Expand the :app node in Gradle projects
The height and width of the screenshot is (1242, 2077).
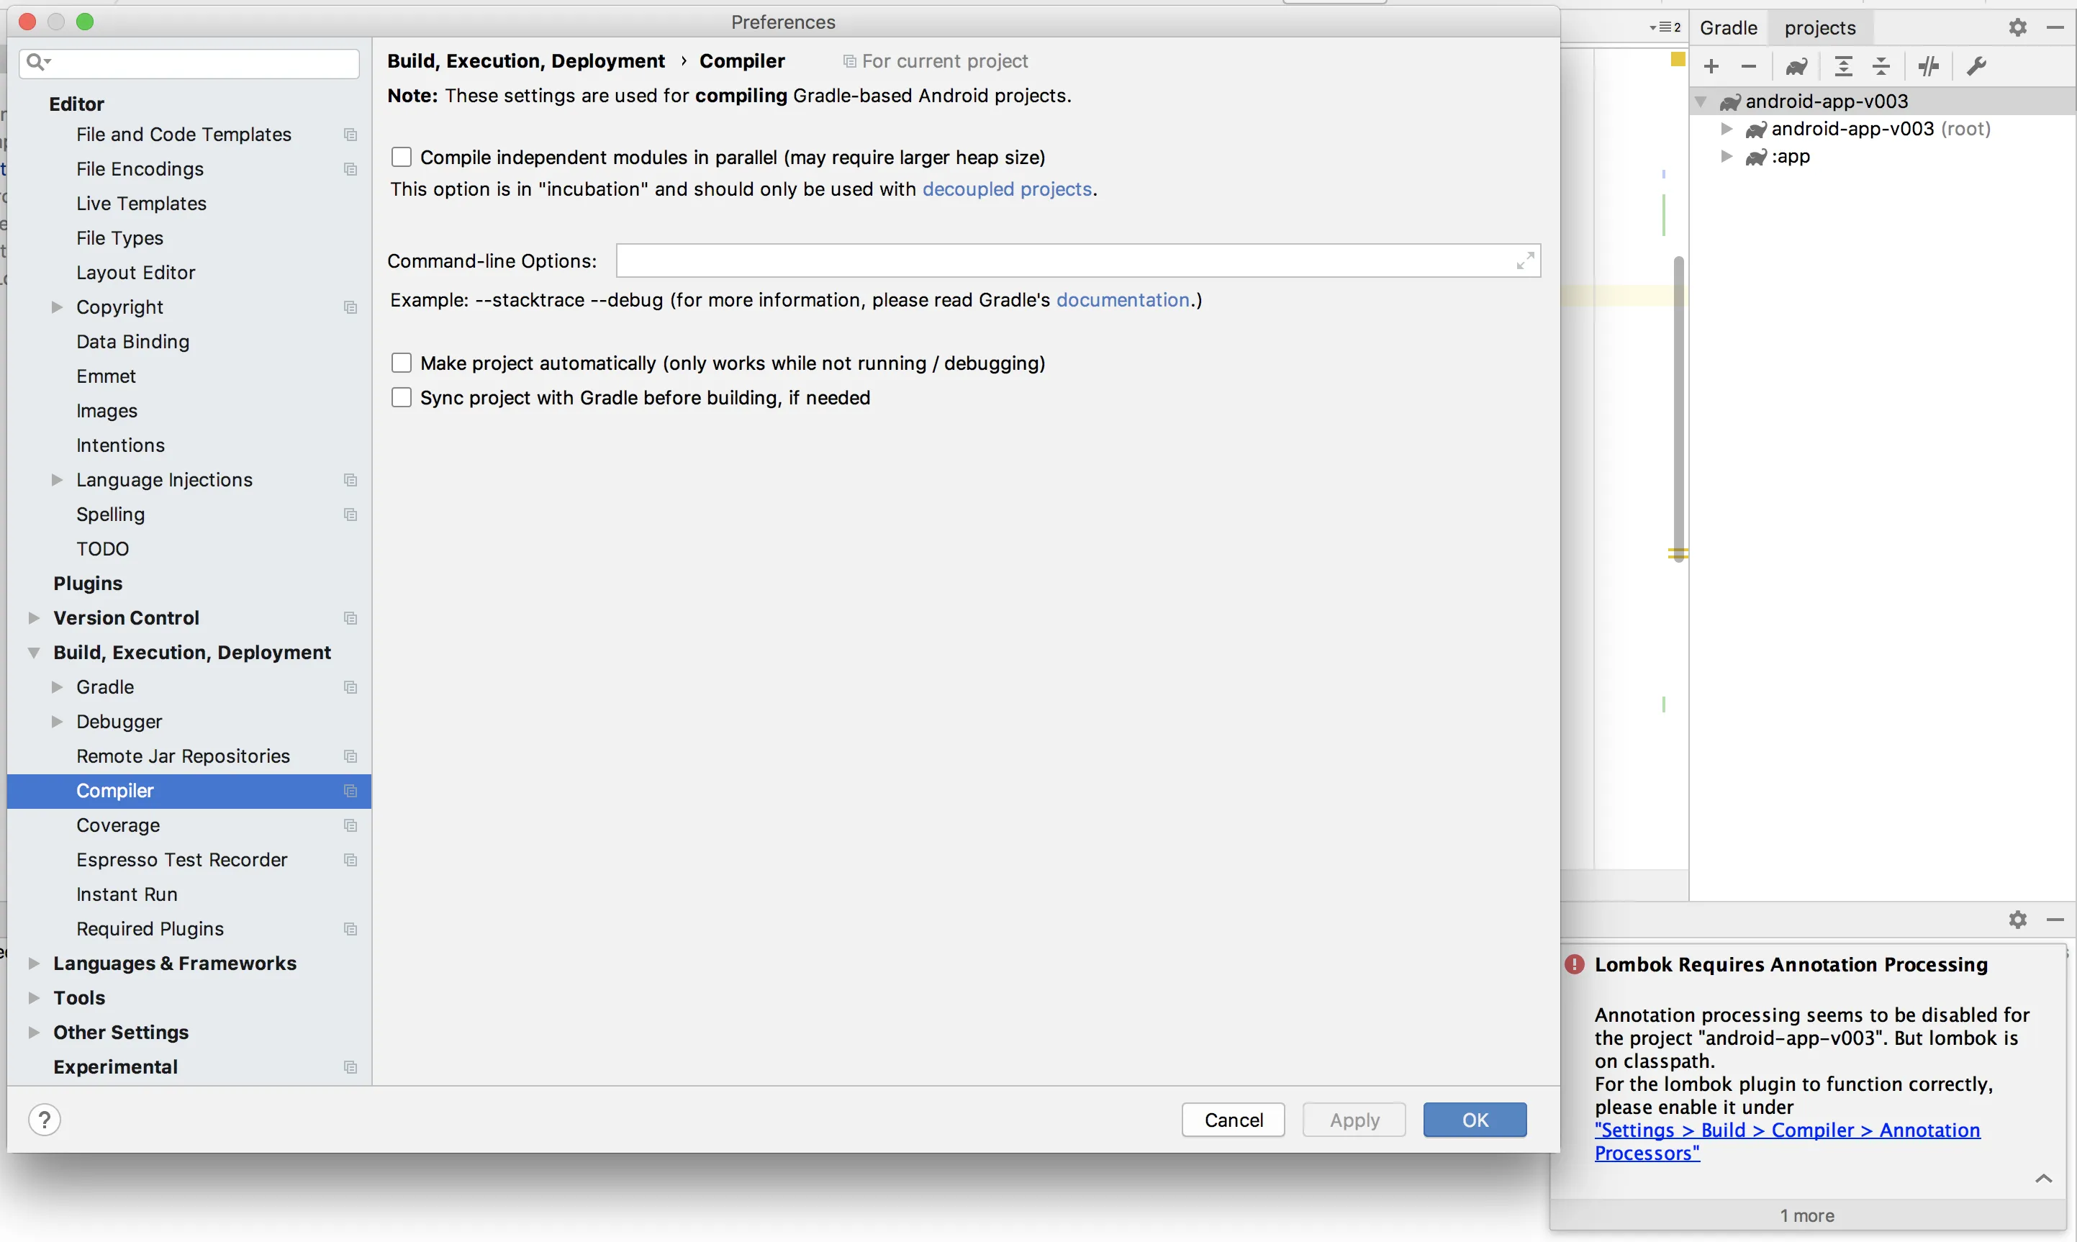pos(1727,156)
